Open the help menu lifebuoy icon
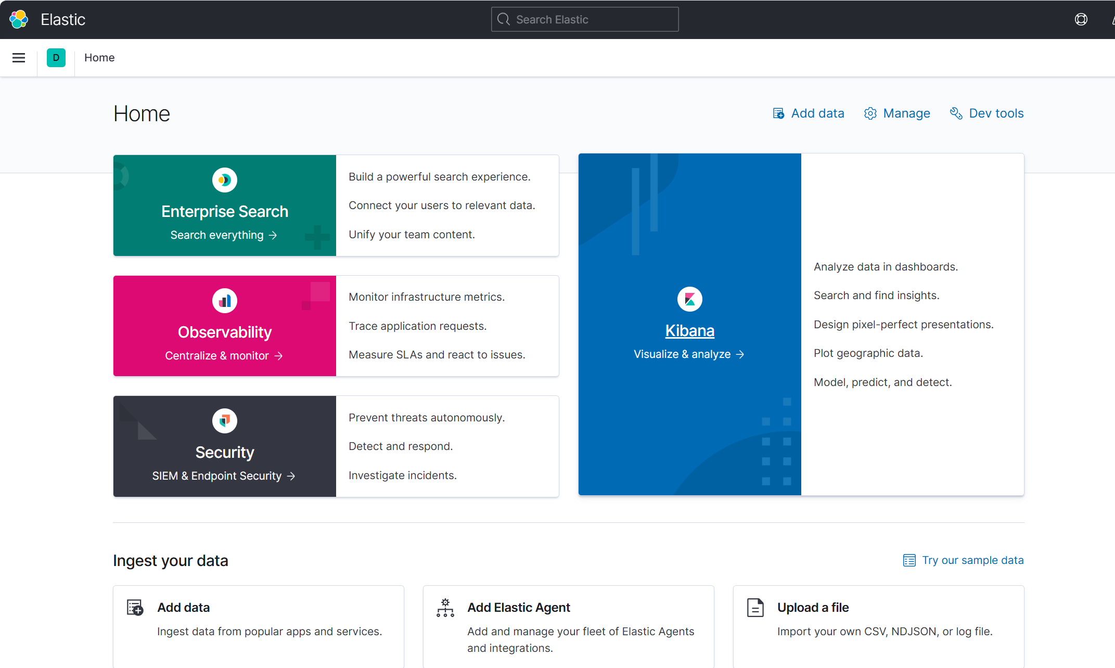The image size is (1115, 668). click(x=1081, y=19)
